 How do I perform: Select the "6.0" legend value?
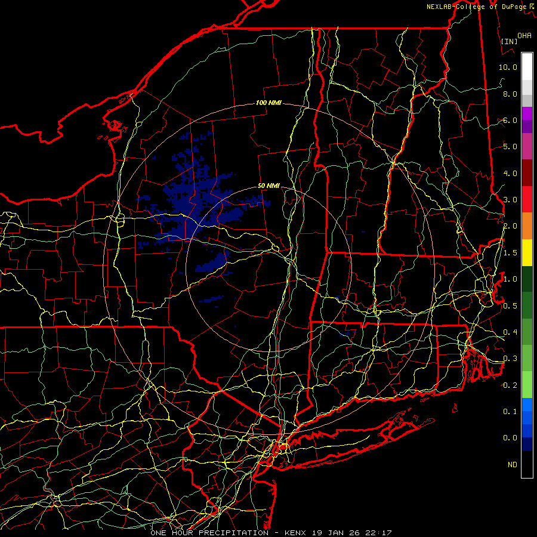(x=510, y=120)
